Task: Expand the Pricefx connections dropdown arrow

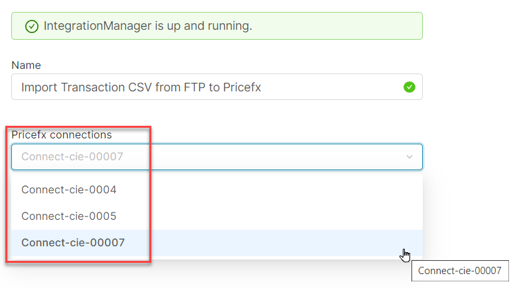Action: pyautogui.click(x=409, y=157)
